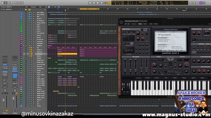Click the tempo value 118.0000 in LCD
This screenshot has width=211, height=118.
[153, 2]
